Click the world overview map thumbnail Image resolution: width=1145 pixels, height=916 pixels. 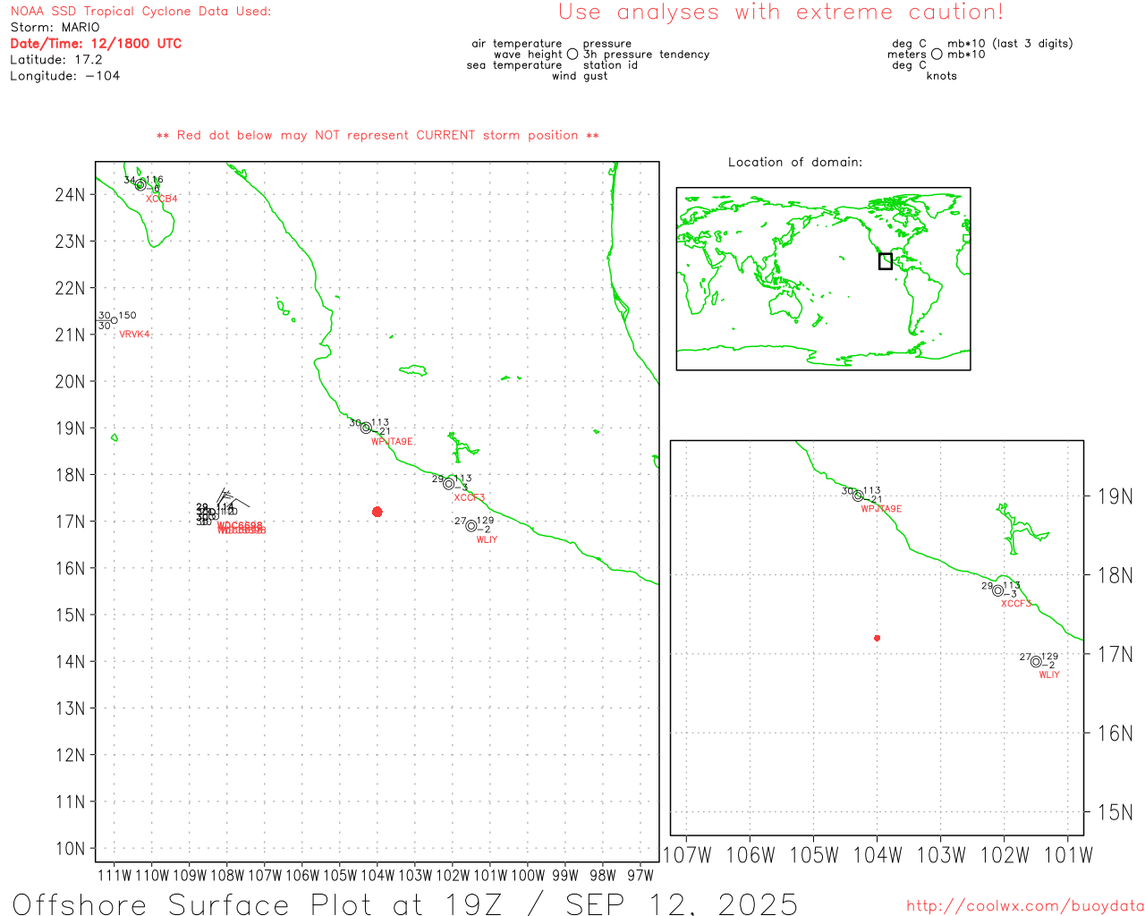823,279
